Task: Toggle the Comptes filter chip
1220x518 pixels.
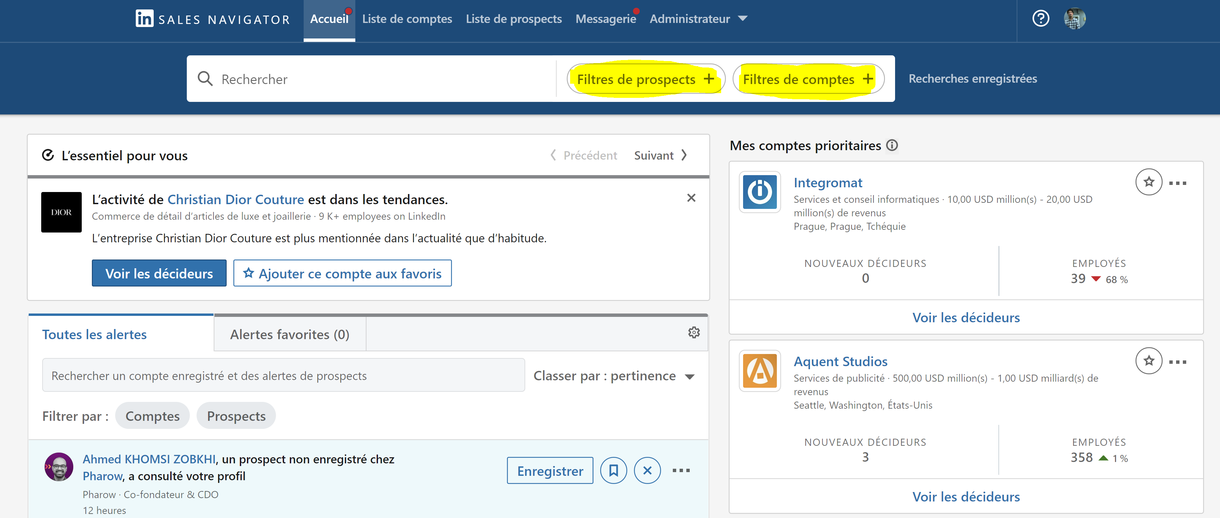Action: [152, 416]
